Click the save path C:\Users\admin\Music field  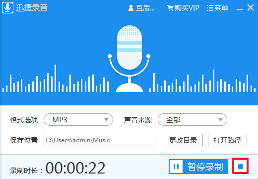click(99, 140)
